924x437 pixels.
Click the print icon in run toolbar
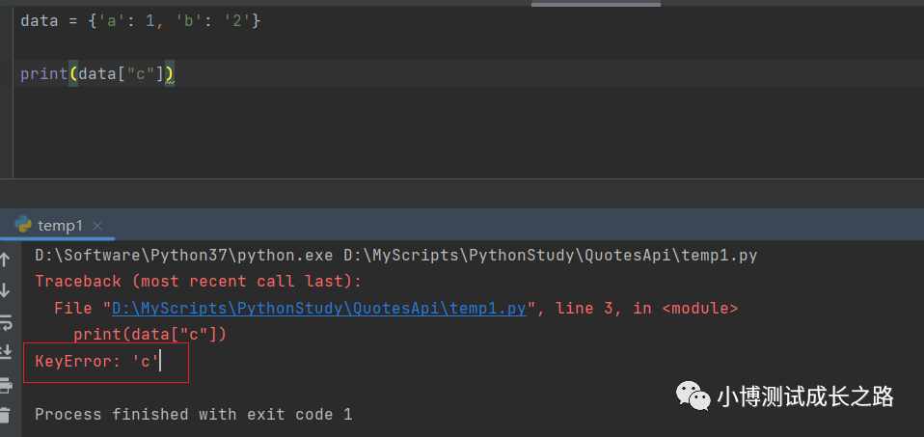(x=5, y=385)
